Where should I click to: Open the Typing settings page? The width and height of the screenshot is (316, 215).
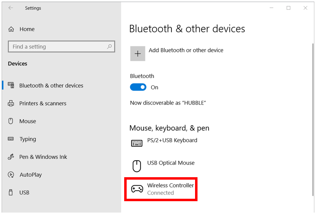point(28,139)
